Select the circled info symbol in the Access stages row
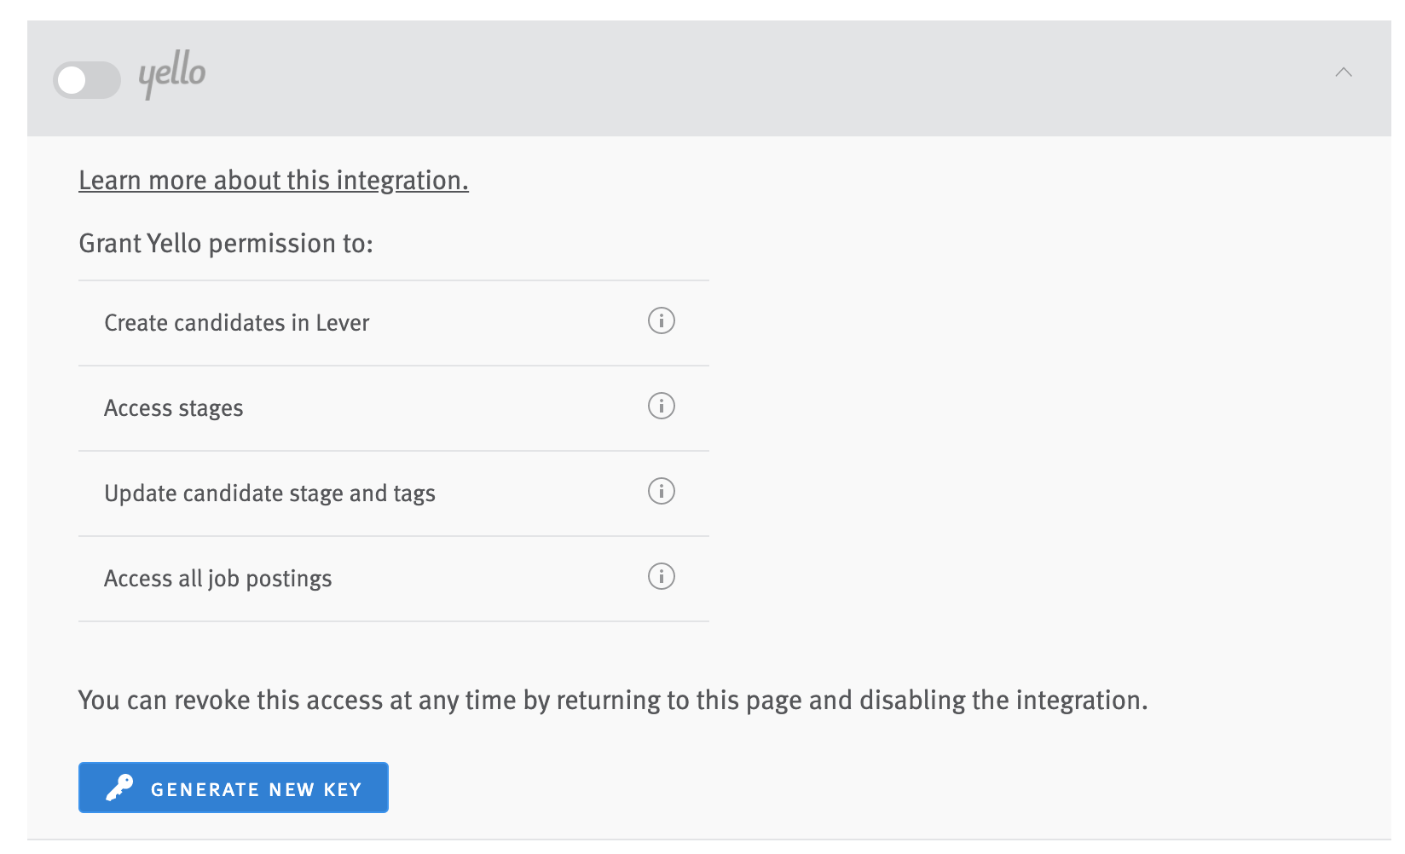This screenshot has width=1405, height=854. 661,407
